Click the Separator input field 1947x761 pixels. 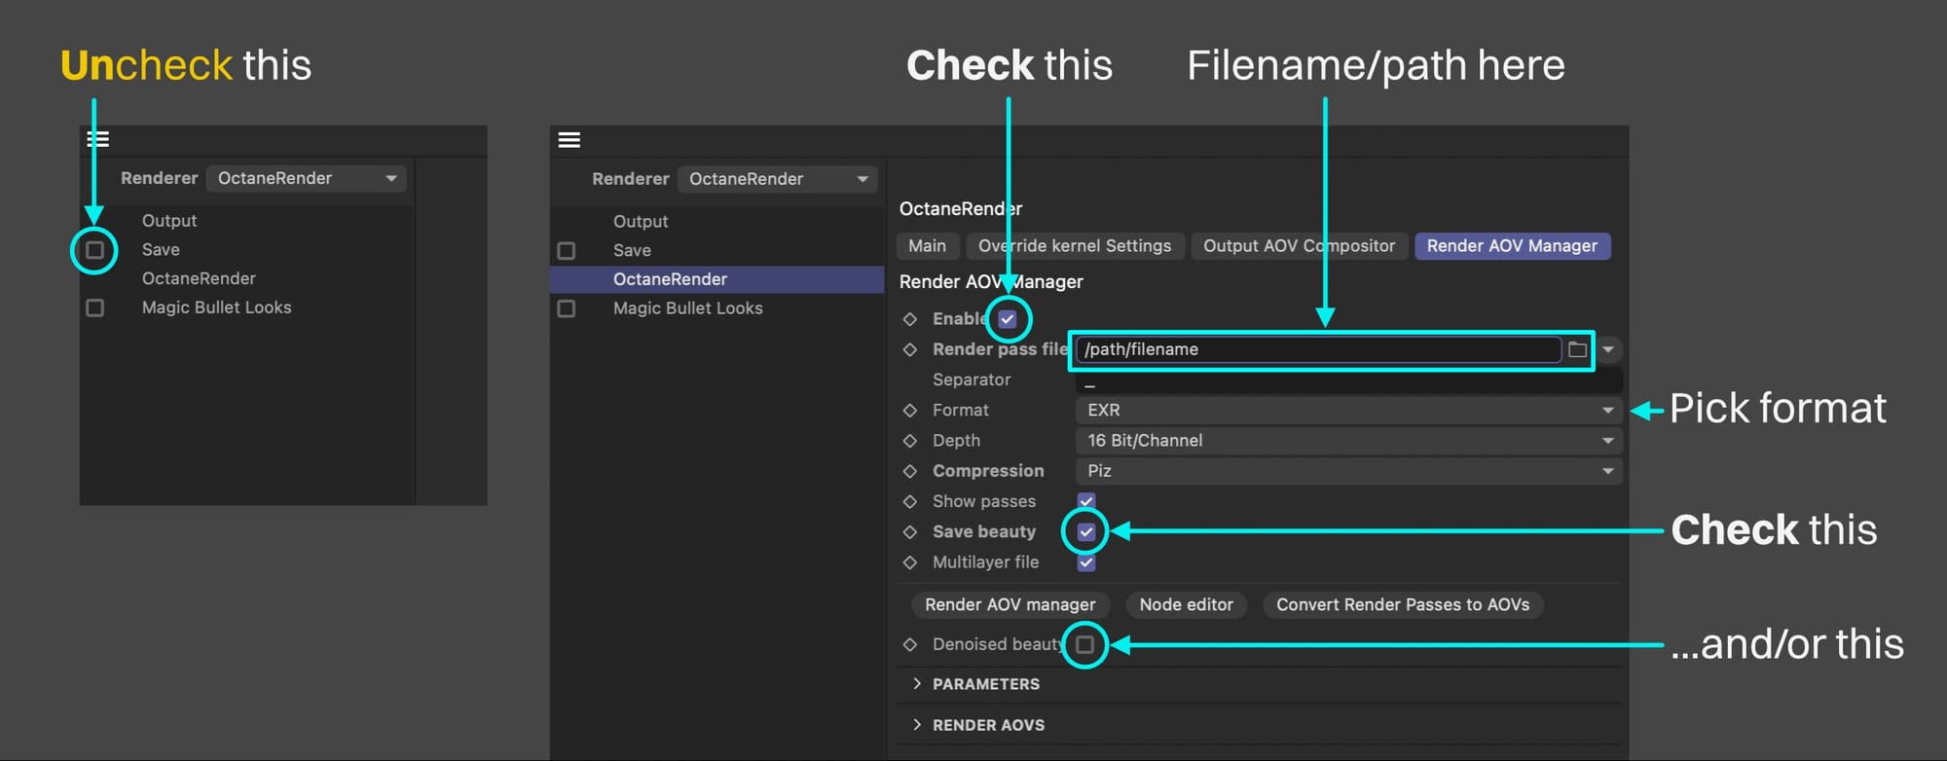tap(1348, 380)
